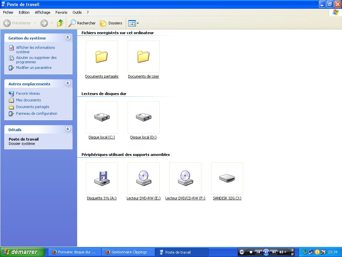Skip to previous track in taskbar player
This screenshot has height=257, width=342.
coord(258,252)
